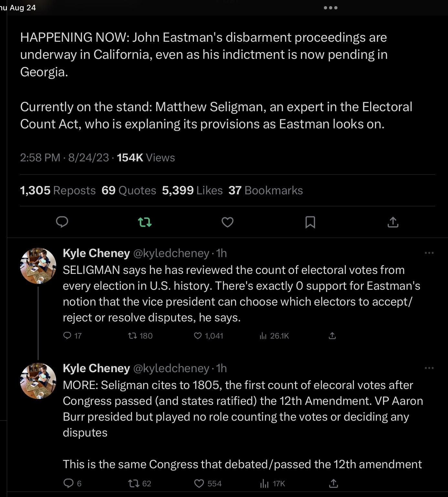Share the main post
Screen dimensions: 448x497
393,222
